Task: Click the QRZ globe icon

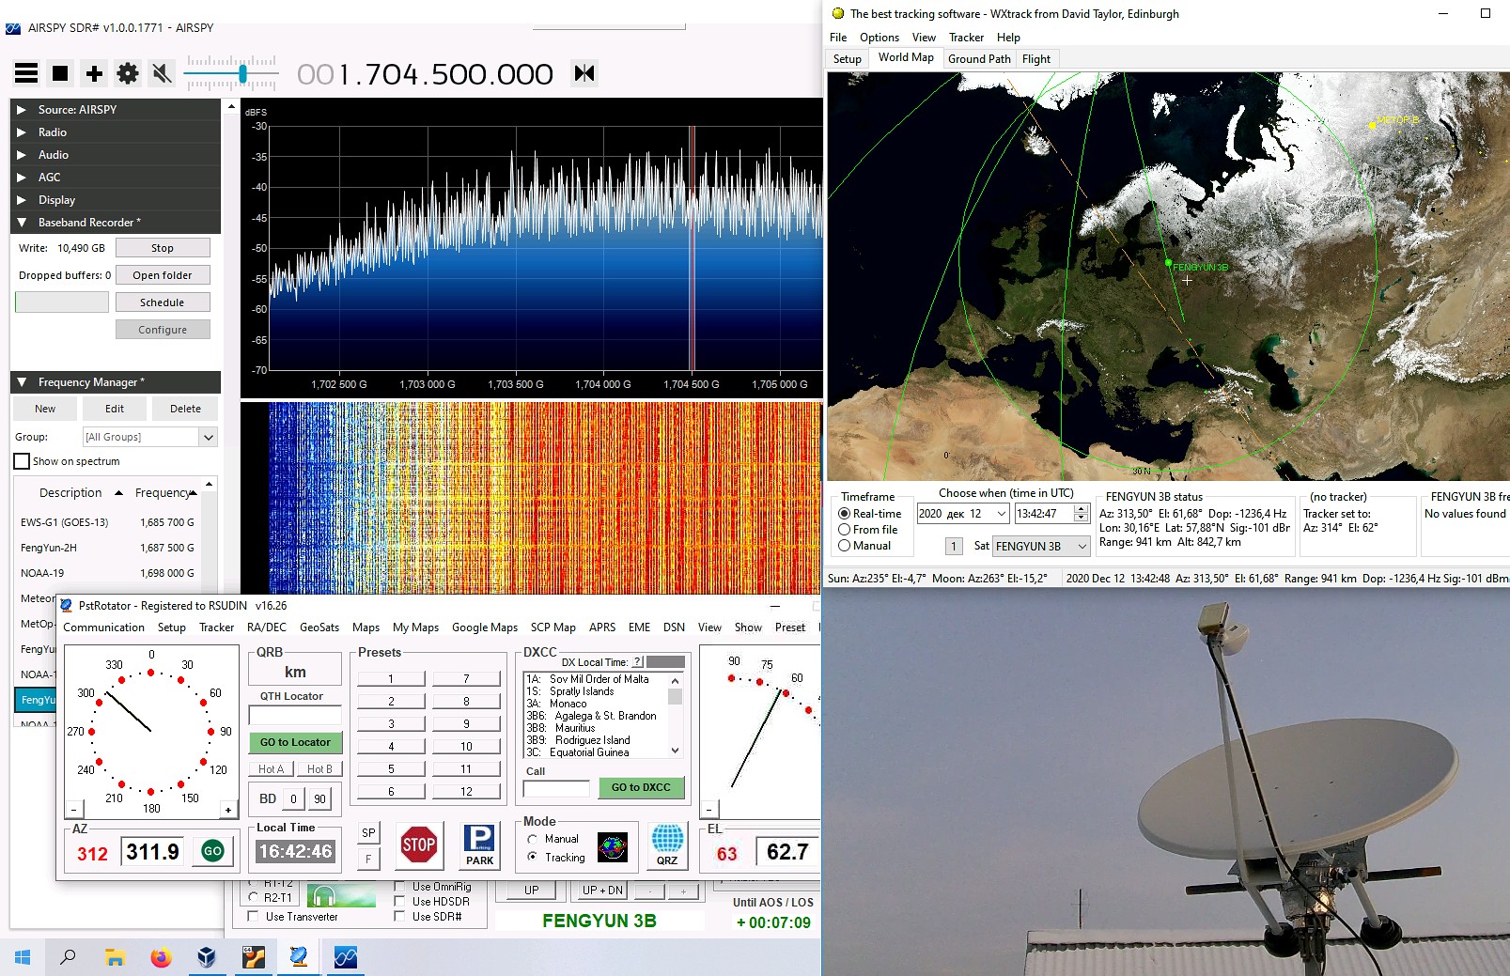Action: 667,844
